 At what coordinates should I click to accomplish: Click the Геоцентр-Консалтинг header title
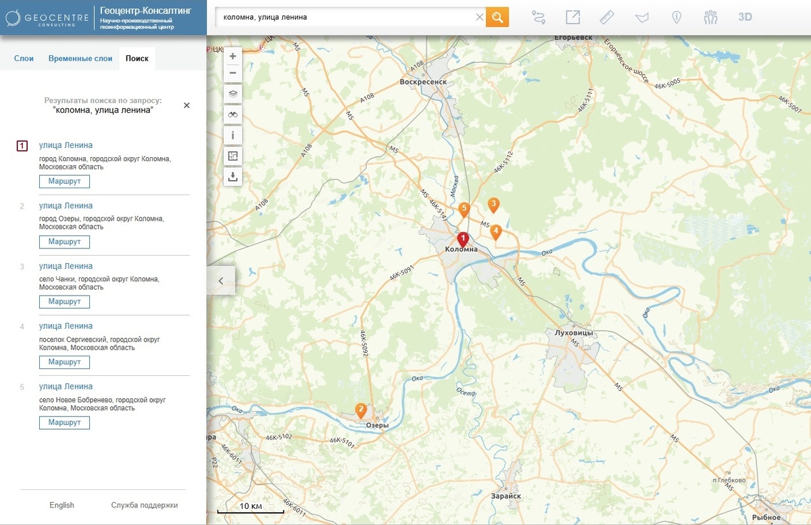pyautogui.click(x=146, y=10)
